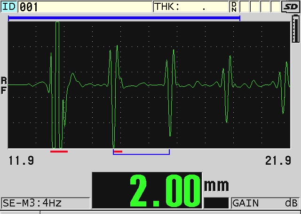Click the SD card icon
This screenshot has width=301, height=214.
(x=290, y=7)
